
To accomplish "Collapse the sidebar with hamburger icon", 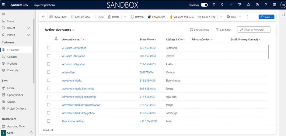I will pyautogui.click(x=4, y=14).
